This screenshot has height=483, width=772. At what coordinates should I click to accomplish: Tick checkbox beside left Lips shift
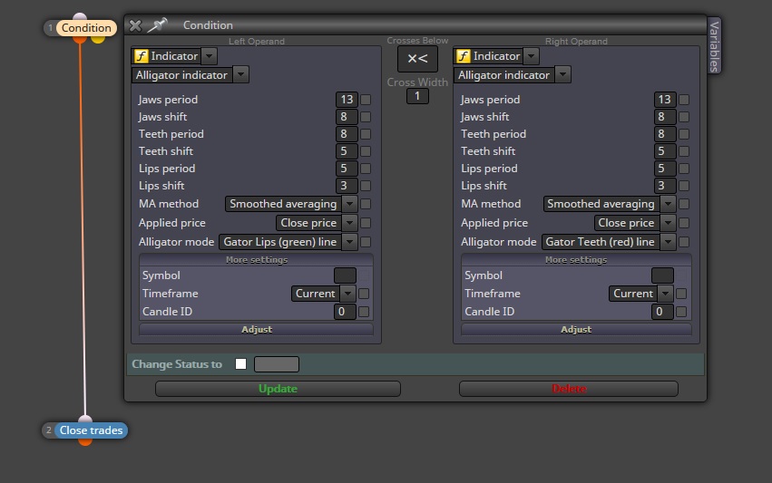pos(366,186)
